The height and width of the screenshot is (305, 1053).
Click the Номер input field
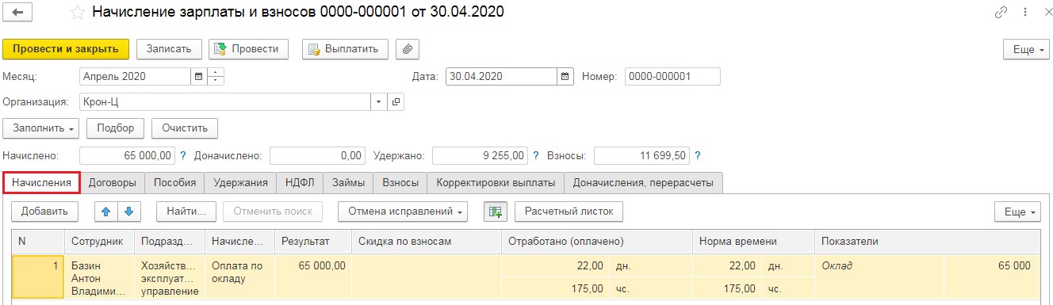(672, 77)
